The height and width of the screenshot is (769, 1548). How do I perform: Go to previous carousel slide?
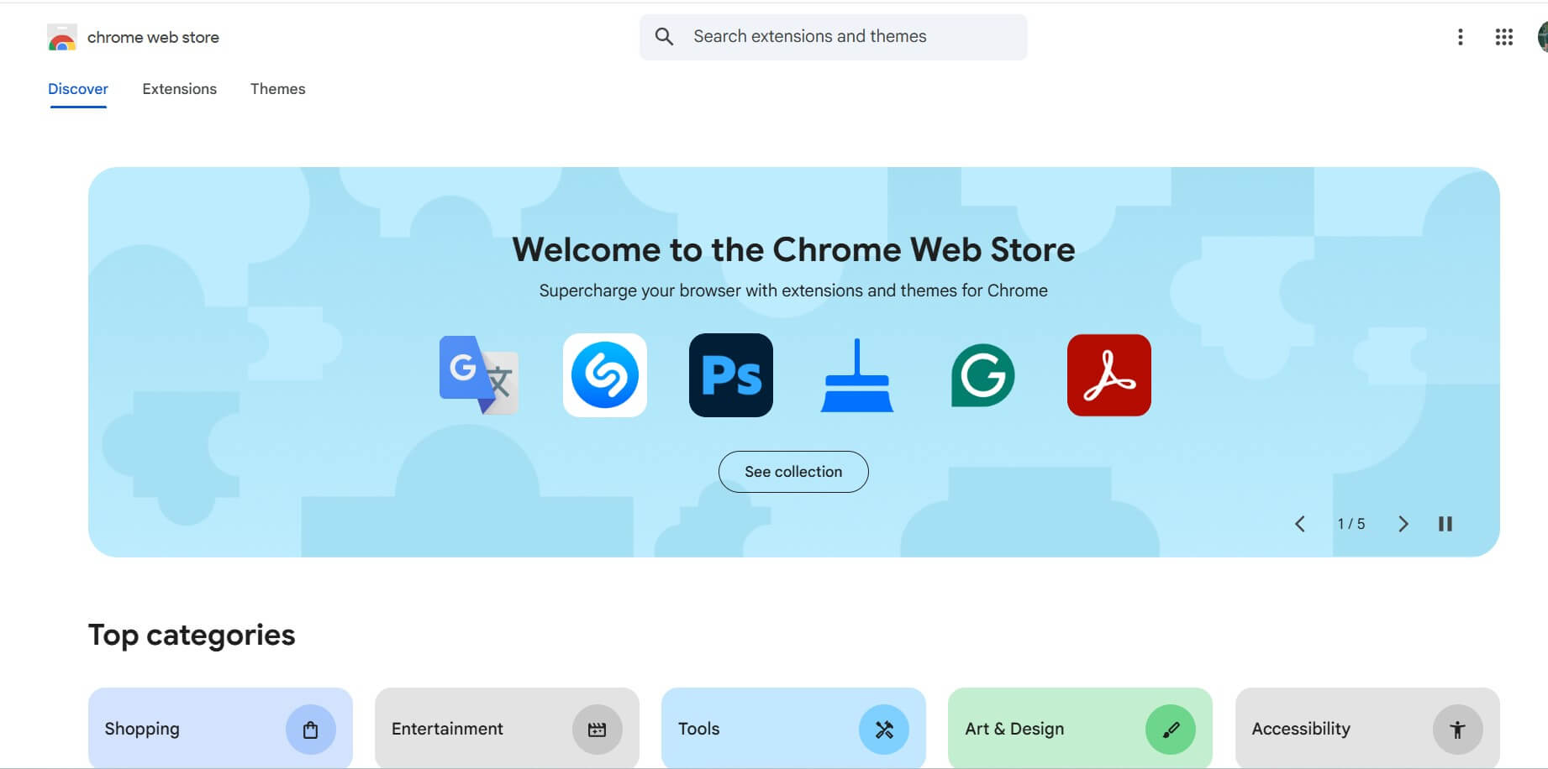1300,524
